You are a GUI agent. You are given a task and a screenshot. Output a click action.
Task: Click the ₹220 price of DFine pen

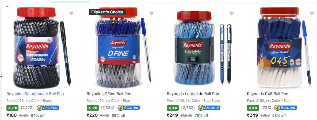point(92,115)
